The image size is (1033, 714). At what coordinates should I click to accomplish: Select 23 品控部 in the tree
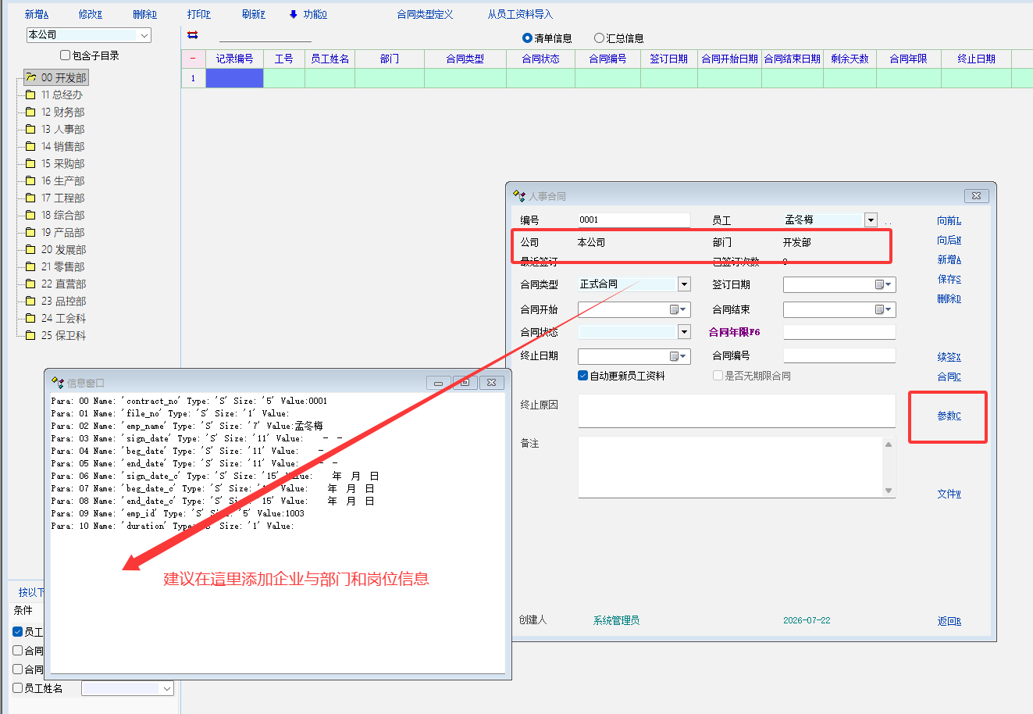(63, 301)
